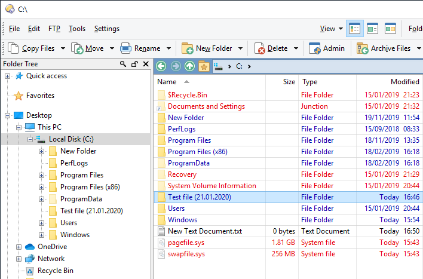This screenshot has height=279, width=423.
Task: Open the Tools menu
Action: tap(77, 29)
